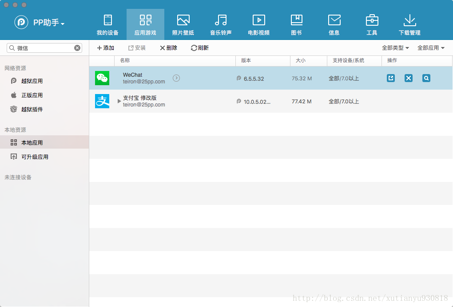Select 越狱插件 in the sidebar
This screenshot has height=307, width=453.
pos(32,109)
